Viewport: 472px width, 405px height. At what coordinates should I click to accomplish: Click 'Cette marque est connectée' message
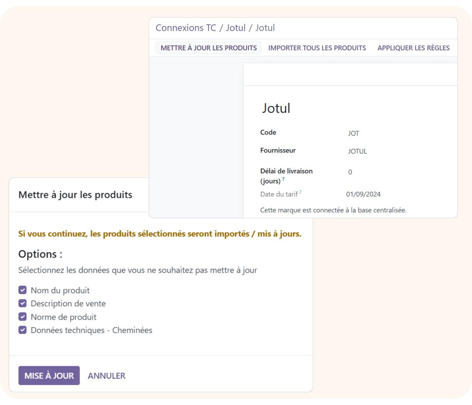[x=333, y=210]
